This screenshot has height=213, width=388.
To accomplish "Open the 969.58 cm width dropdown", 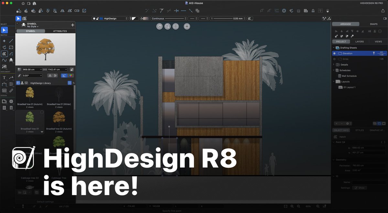I will coord(32,69).
